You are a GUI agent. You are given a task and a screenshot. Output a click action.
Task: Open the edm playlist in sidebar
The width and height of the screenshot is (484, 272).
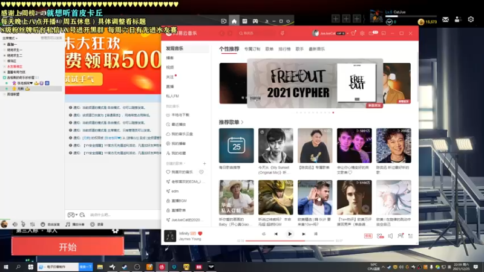point(172,191)
